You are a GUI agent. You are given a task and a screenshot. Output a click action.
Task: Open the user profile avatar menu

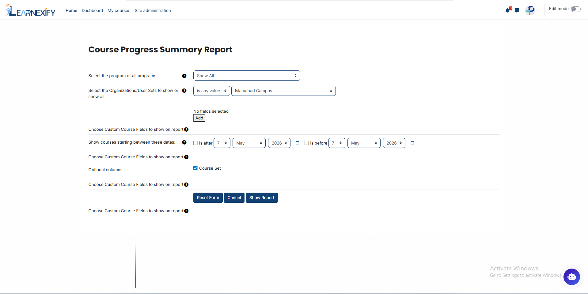(530, 10)
